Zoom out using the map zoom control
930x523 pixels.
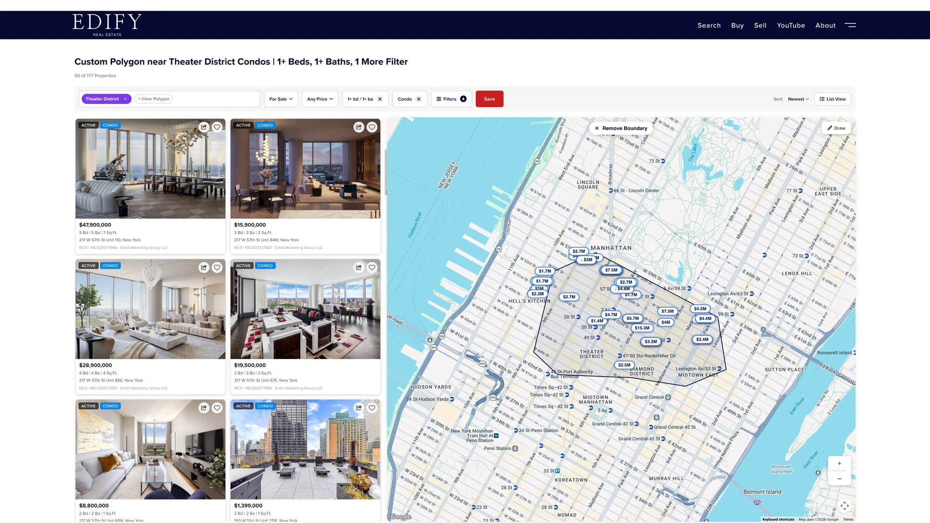click(839, 478)
